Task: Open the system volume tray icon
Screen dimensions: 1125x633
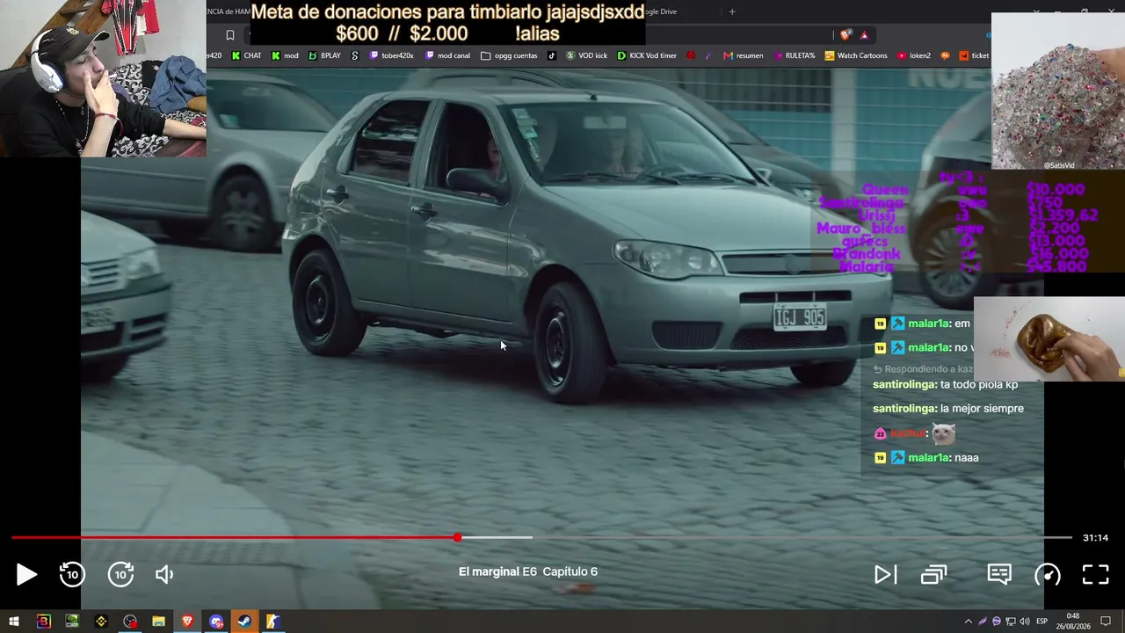Action: [1025, 622]
